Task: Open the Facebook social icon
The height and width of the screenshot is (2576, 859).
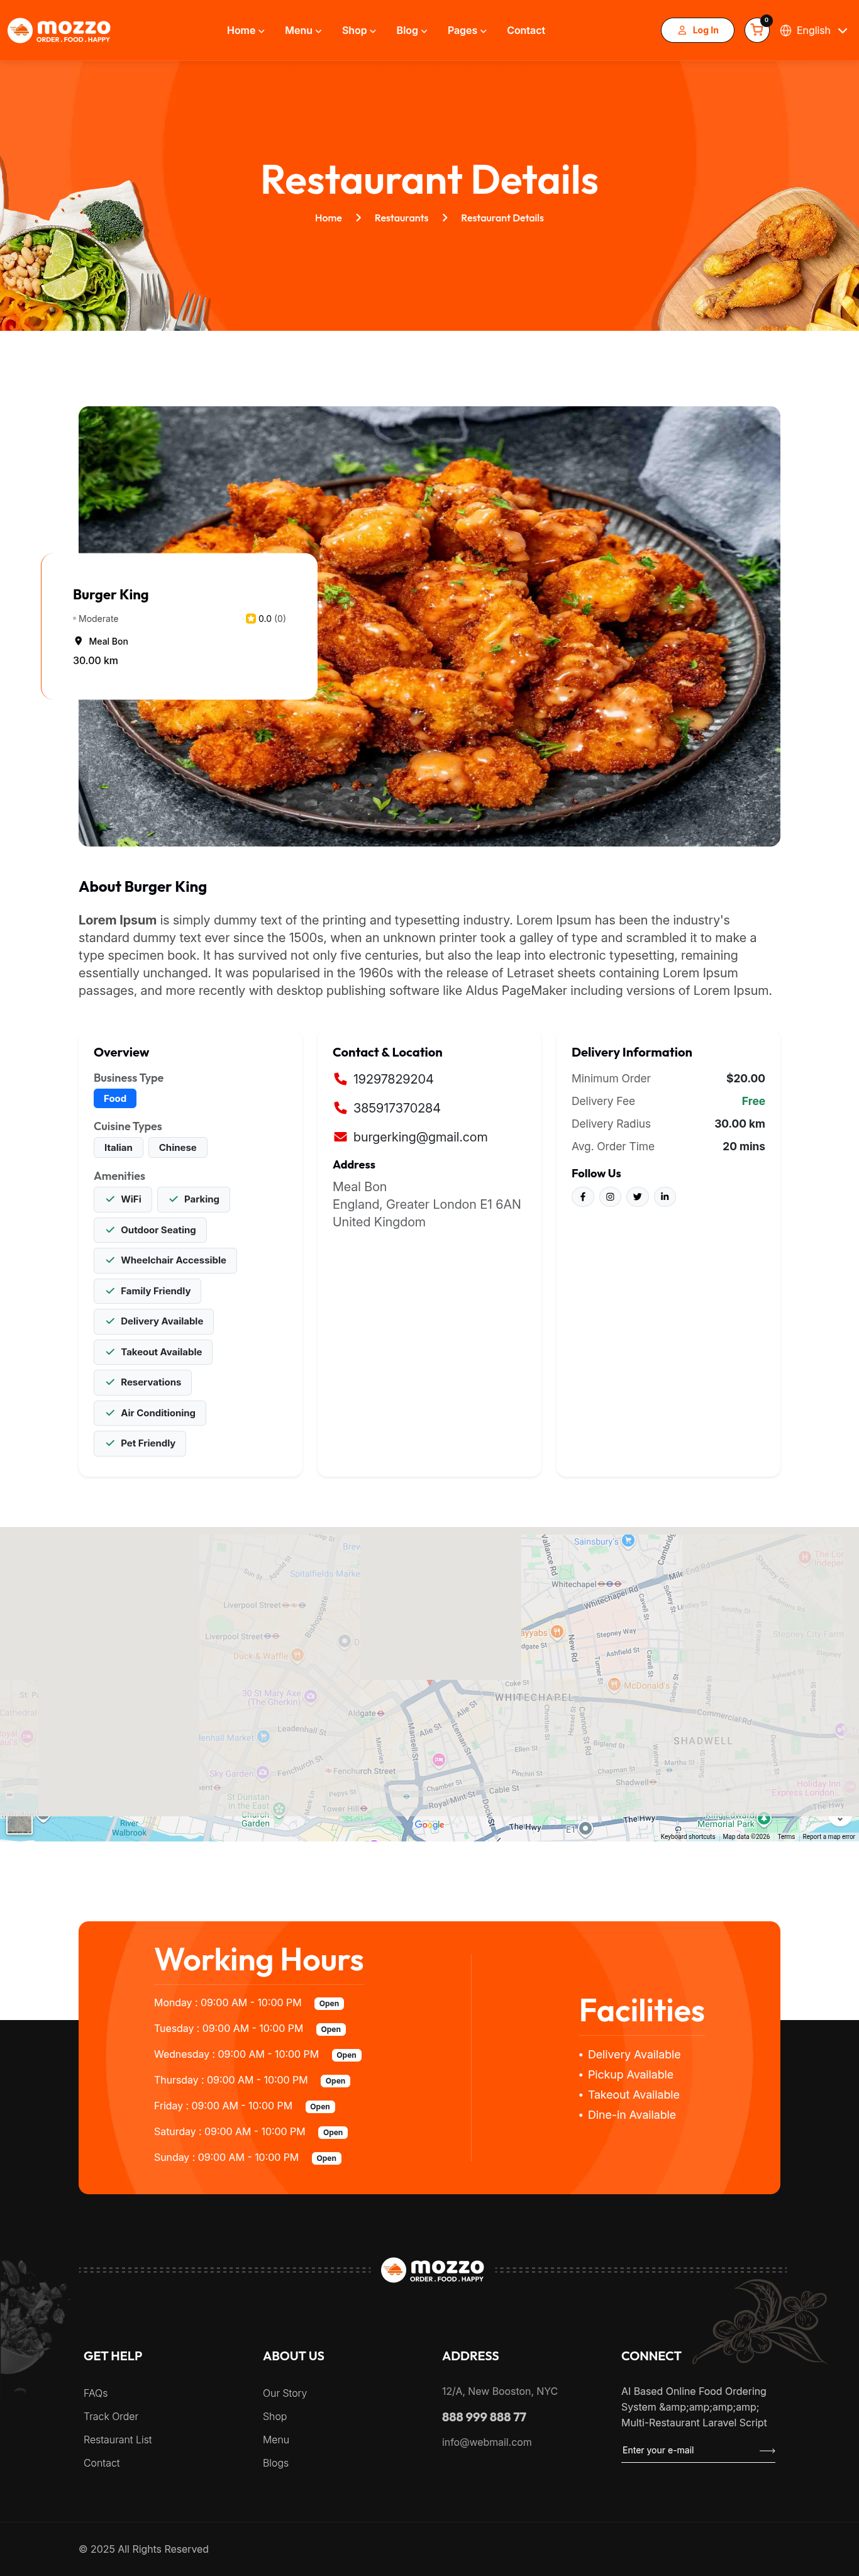Action: click(582, 1196)
